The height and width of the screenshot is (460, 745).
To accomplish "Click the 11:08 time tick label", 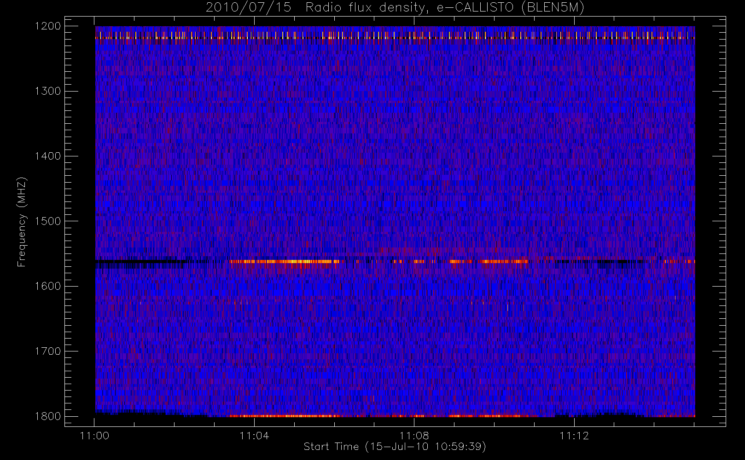I will click(x=414, y=436).
